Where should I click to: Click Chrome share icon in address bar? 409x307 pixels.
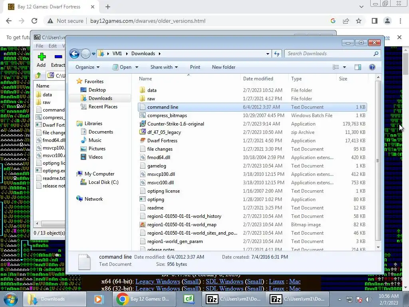coord(346,21)
